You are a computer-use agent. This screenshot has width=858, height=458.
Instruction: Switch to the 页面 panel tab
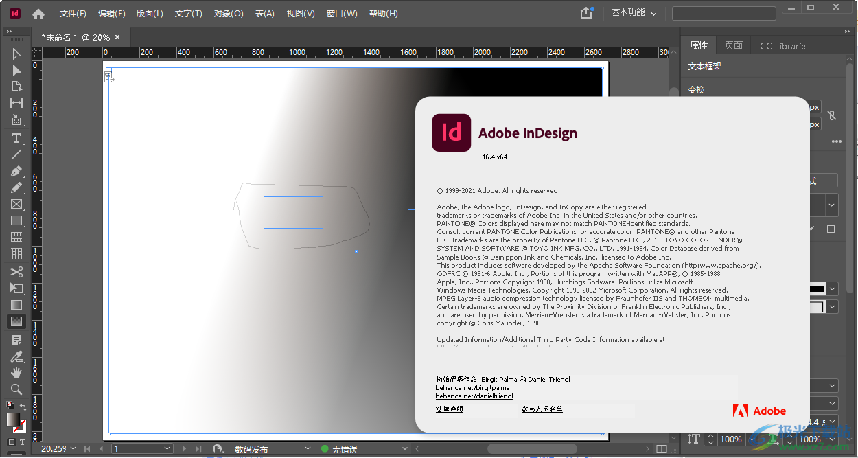[734, 45]
